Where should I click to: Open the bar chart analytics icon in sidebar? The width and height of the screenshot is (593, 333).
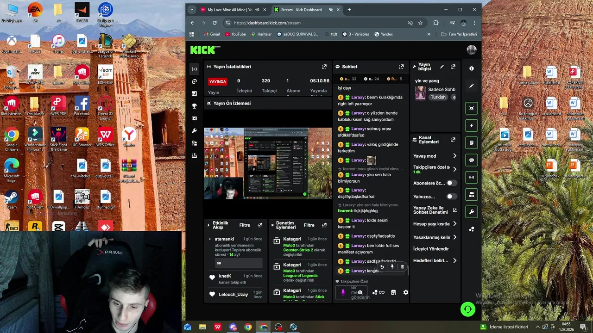pyautogui.click(x=194, y=94)
